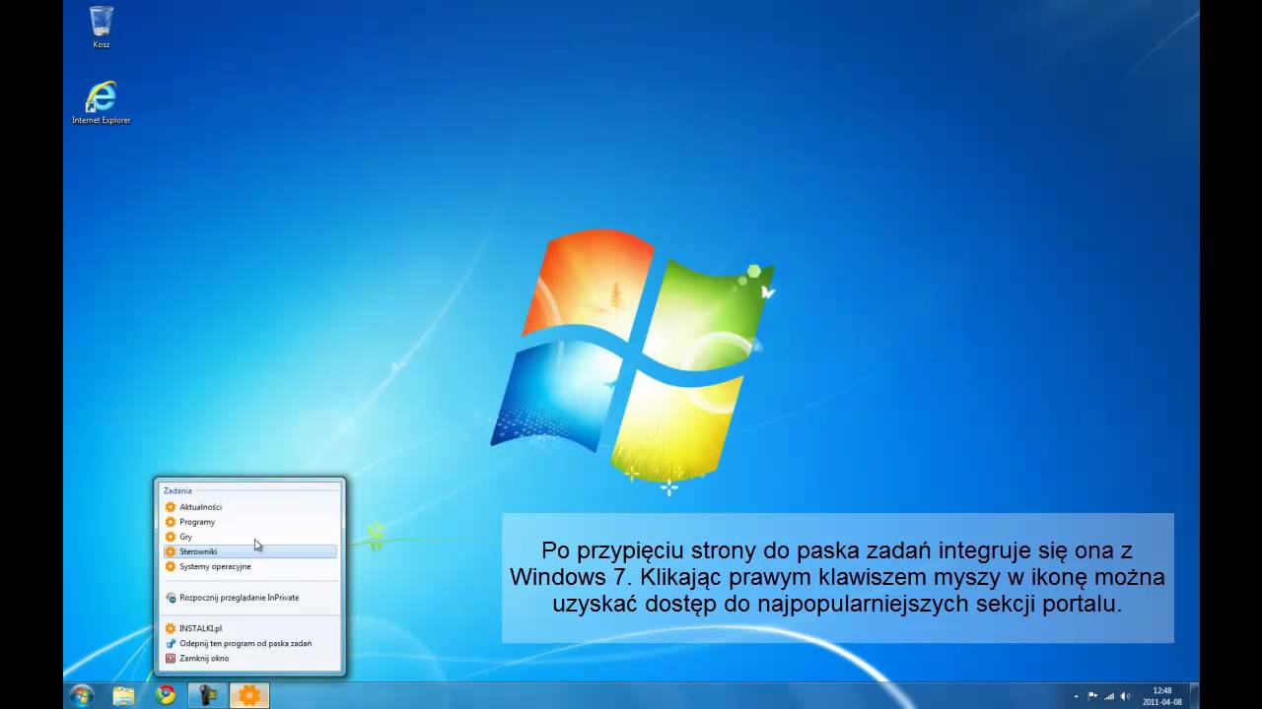Screen dimensions: 1262x709
Task: Open the volume speaker tray icon
Action: 1125,696
